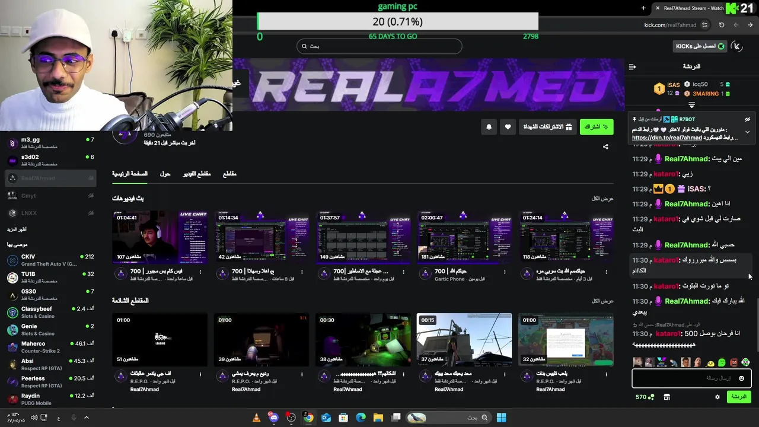Screen dimensions: 759x427
Task: Expand the sidebar 'اظهر المزيد' list
Action: tap(17, 229)
